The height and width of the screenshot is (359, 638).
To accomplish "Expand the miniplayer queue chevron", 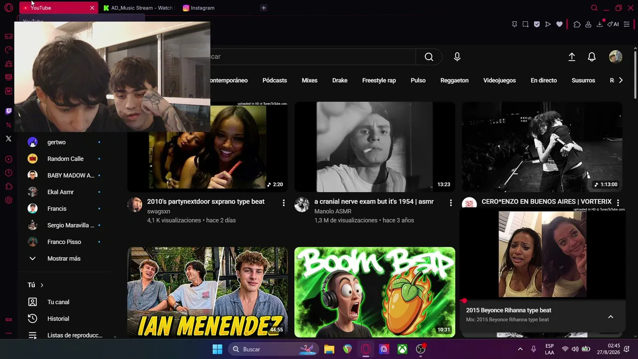I will pos(611,317).
